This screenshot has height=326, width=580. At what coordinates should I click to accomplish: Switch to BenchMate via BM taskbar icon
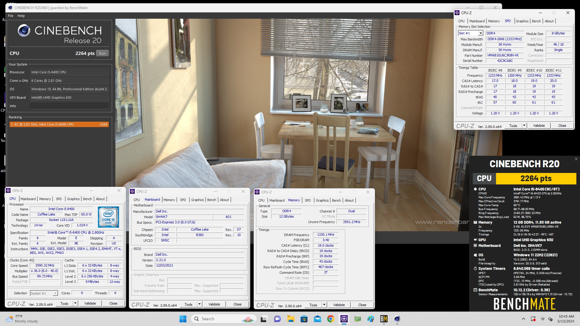point(384,319)
